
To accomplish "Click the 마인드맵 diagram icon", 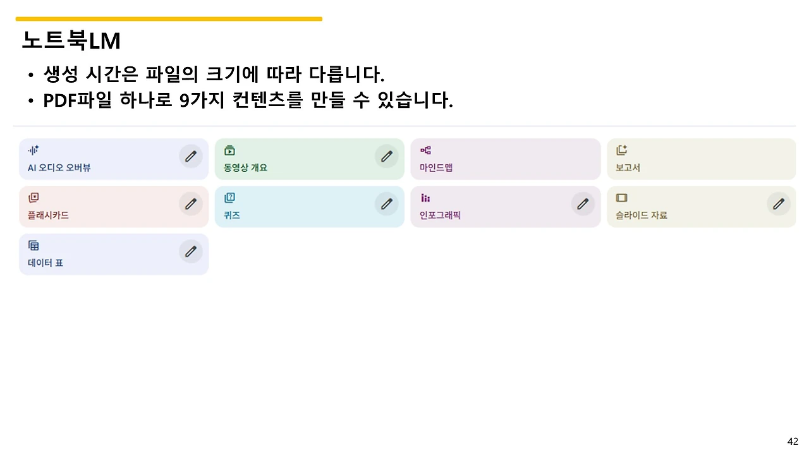I will point(425,150).
